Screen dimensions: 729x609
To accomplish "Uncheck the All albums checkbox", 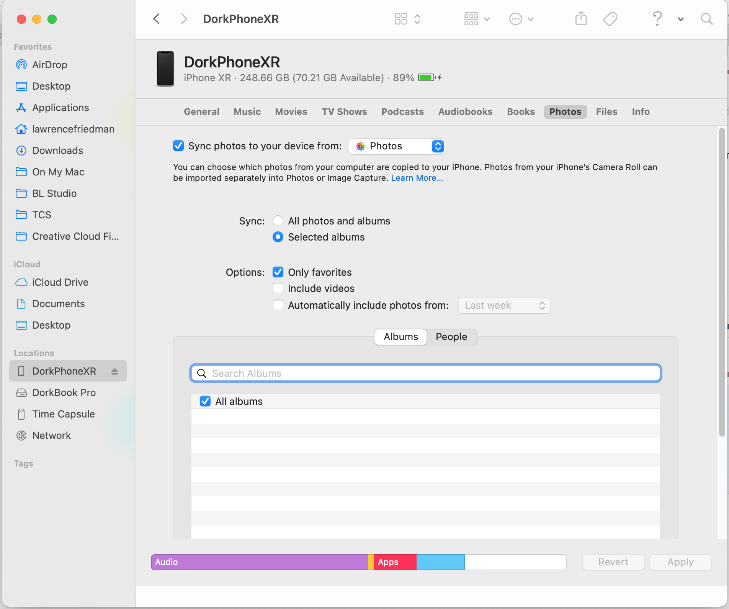I will [205, 401].
